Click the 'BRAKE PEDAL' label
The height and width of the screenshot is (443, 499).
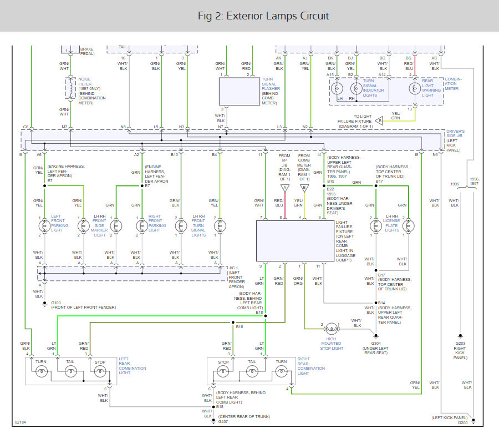point(87,51)
